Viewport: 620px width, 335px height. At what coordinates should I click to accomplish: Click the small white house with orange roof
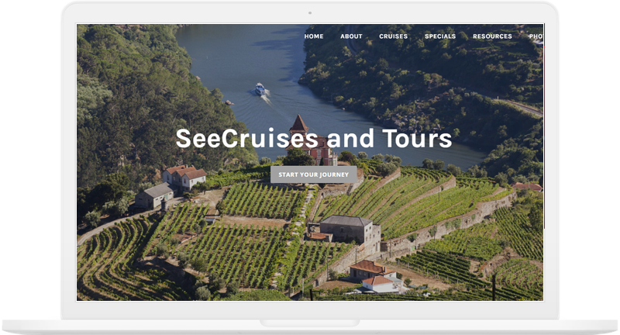377,283
